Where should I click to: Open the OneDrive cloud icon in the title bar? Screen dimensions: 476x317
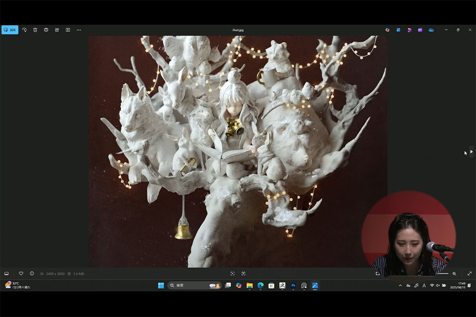pyautogui.click(x=431, y=30)
